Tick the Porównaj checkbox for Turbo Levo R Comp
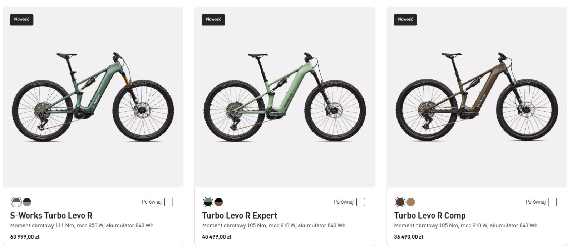The height and width of the screenshot is (250, 572). [552, 202]
